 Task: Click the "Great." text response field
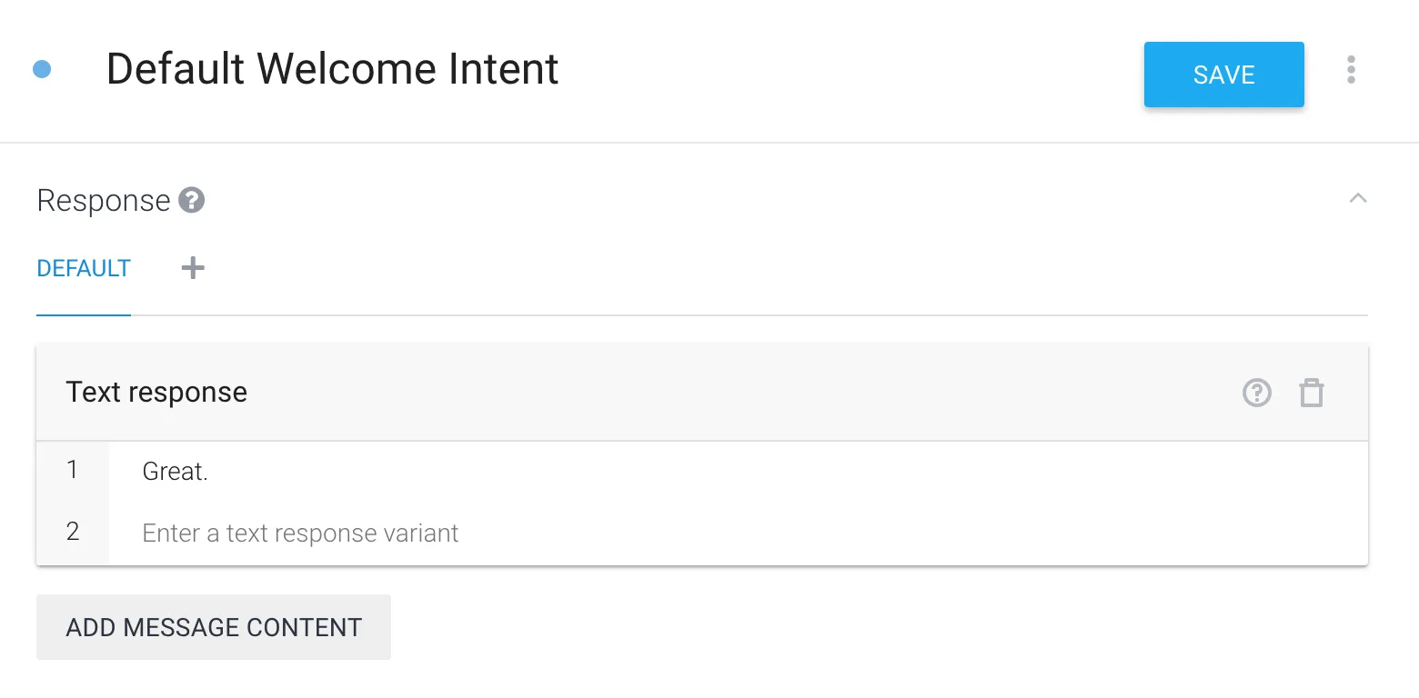[x=176, y=472]
